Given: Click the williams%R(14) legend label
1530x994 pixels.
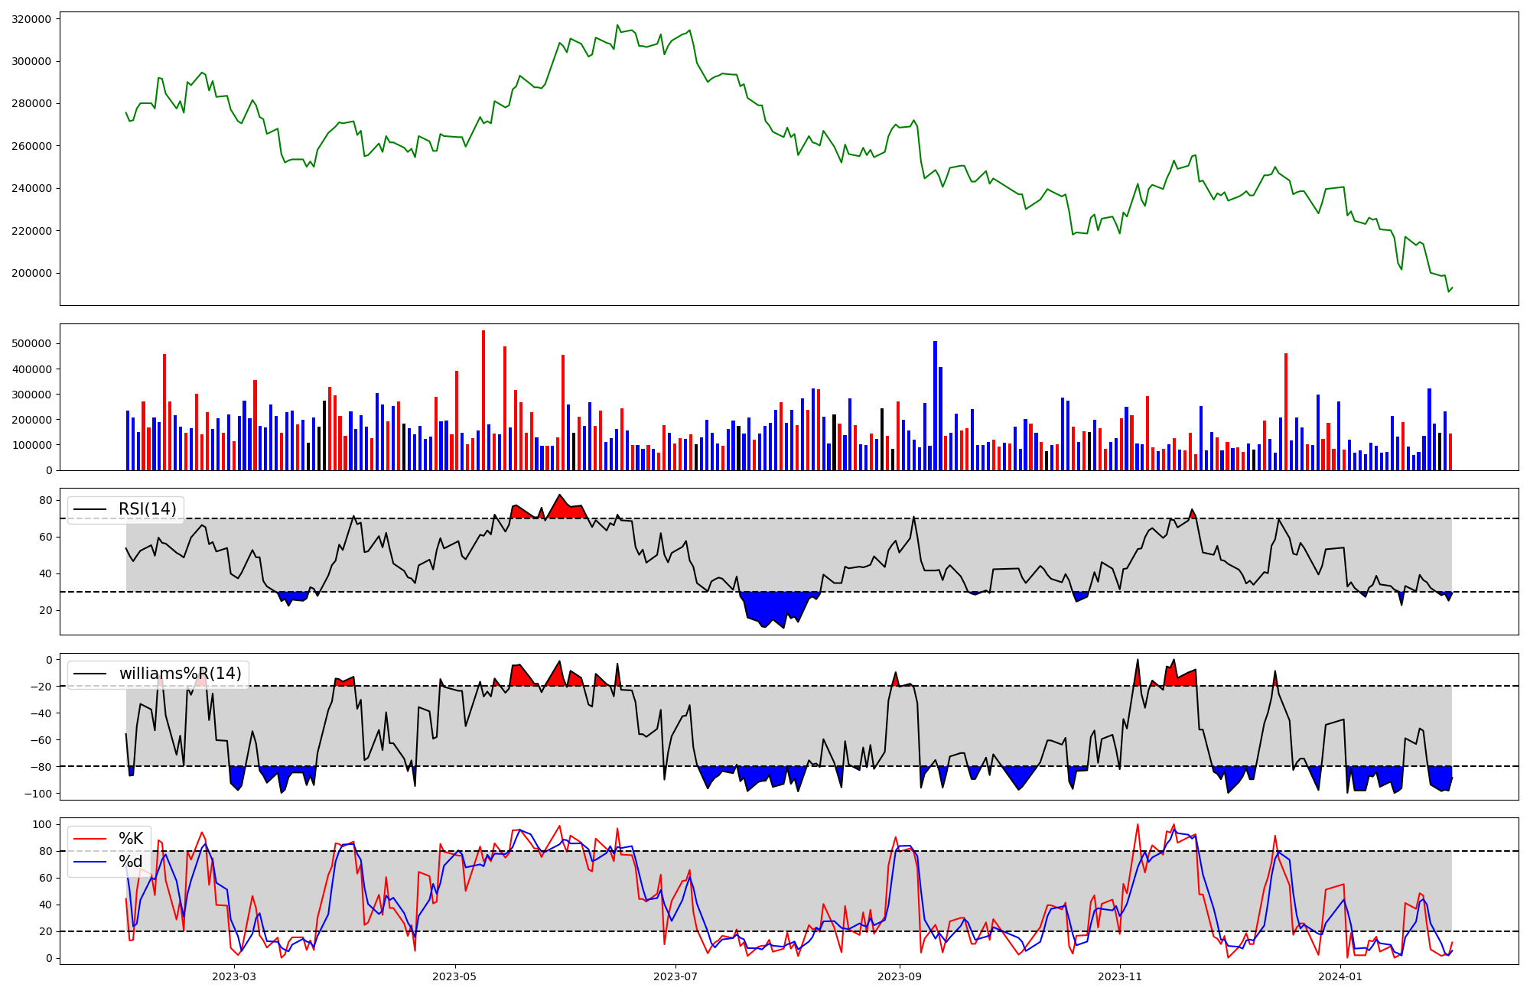Looking at the screenshot, I should (180, 674).
